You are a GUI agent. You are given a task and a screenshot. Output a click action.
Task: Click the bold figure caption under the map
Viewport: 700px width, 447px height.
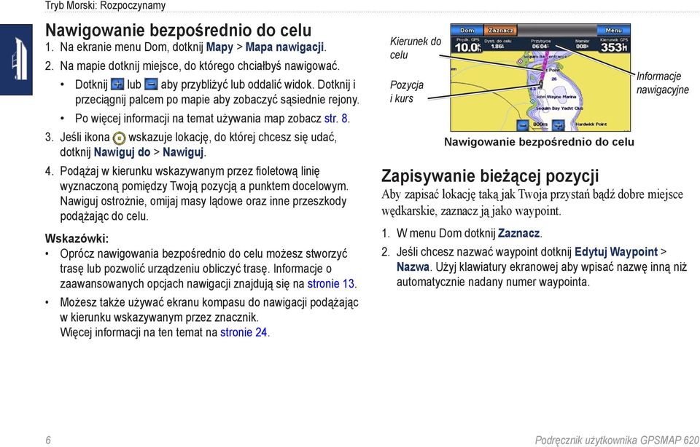coord(539,142)
